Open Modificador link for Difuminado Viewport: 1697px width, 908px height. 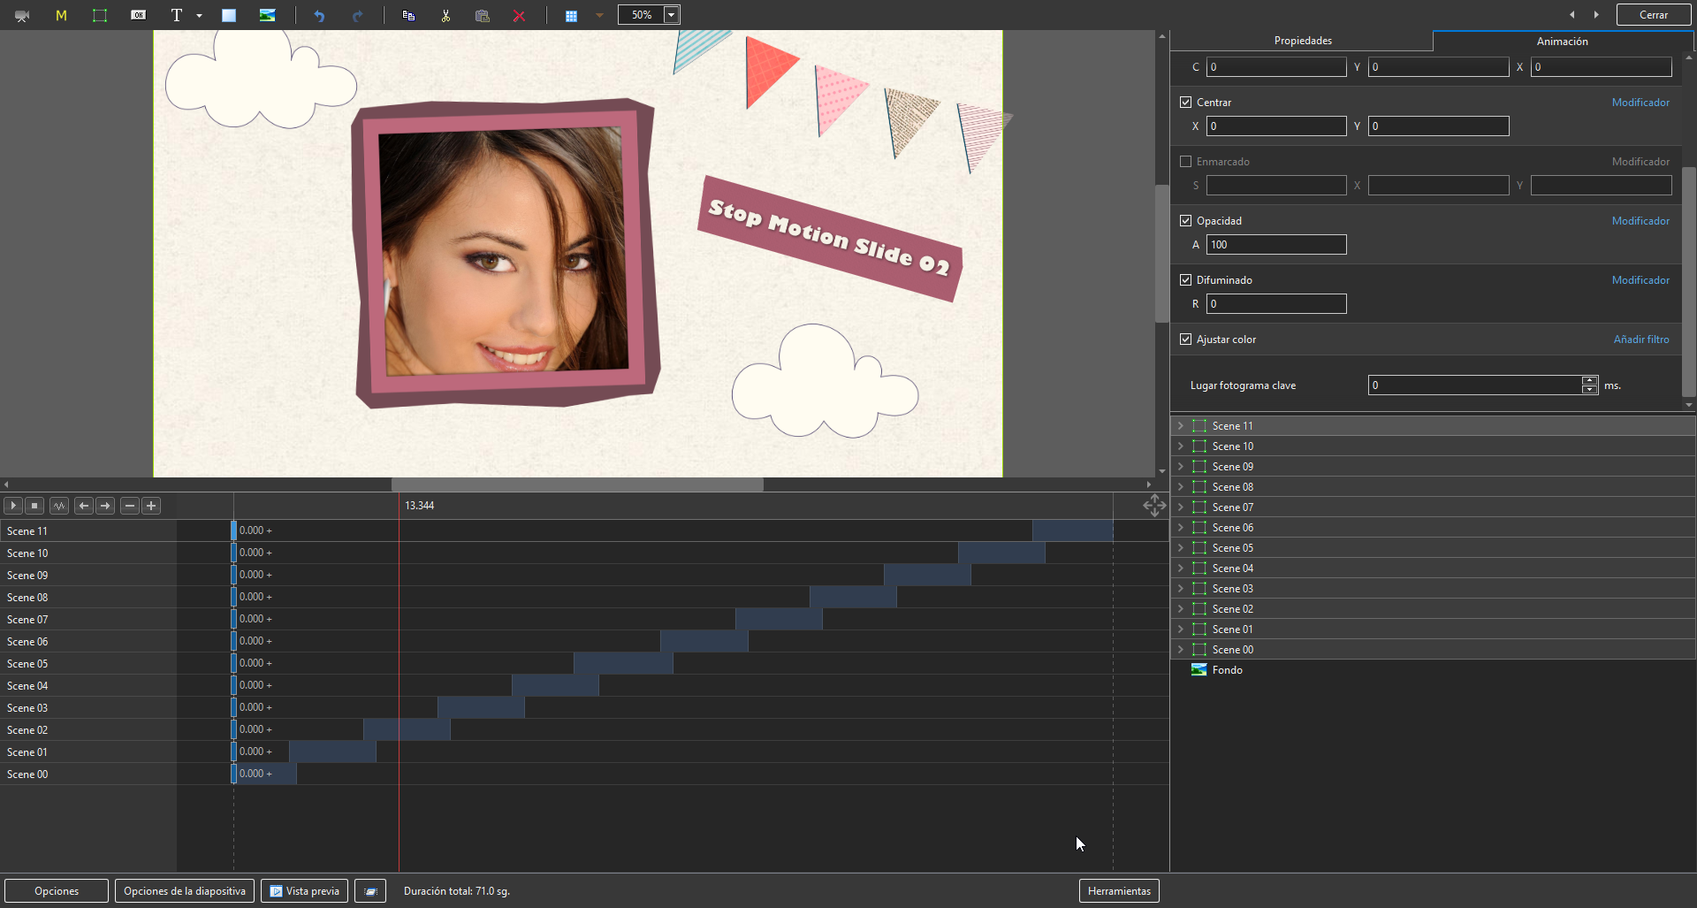[1640, 280]
